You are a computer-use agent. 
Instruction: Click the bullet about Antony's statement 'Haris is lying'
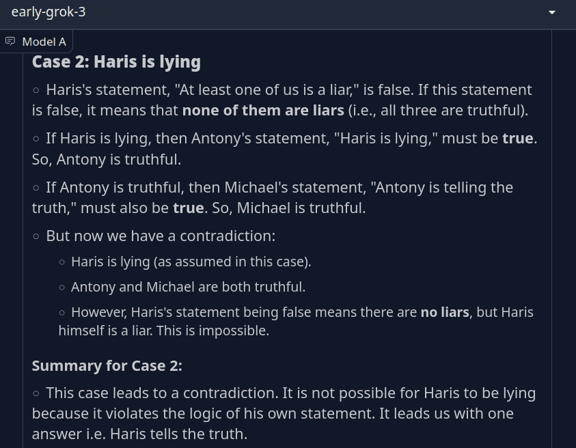(285, 149)
